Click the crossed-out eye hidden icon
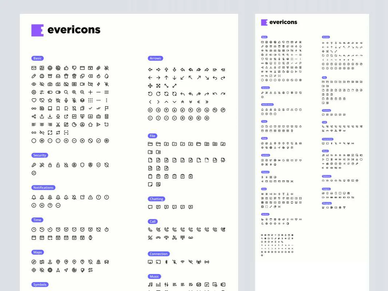 pyautogui.click(x=42, y=84)
